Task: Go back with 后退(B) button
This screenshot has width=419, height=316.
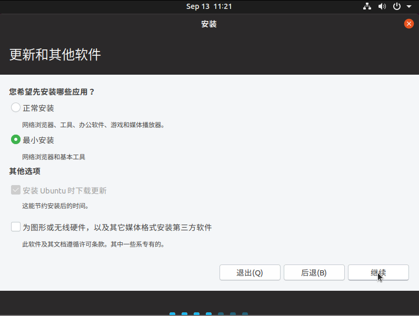Action: tap(314, 272)
